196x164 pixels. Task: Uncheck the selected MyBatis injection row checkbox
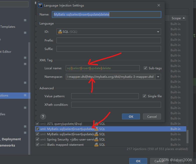pos(37,129)
